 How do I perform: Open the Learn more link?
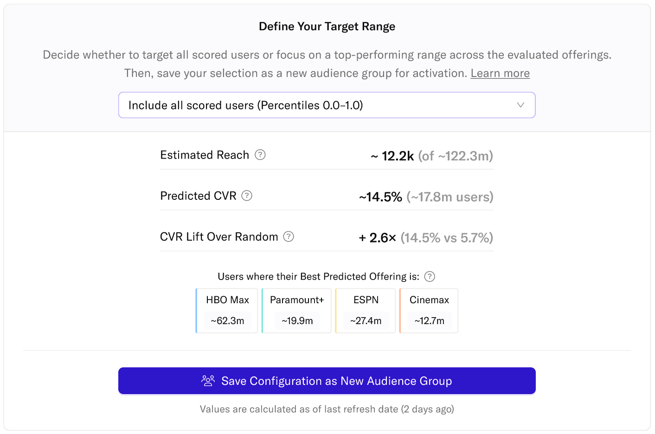click(500, 73)
